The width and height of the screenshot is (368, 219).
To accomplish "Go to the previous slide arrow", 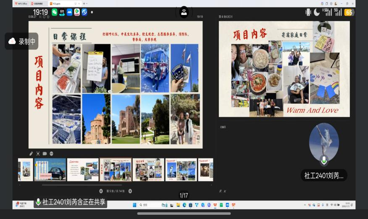I will coord(101,191).
